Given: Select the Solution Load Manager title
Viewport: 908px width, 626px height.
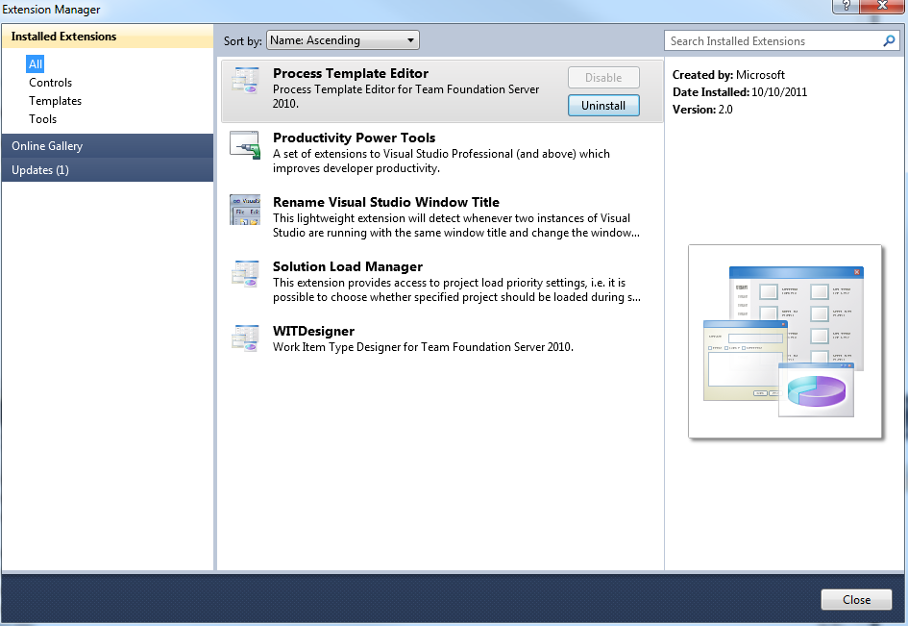Looking at the screenshot, I should (x=348, y=266).
